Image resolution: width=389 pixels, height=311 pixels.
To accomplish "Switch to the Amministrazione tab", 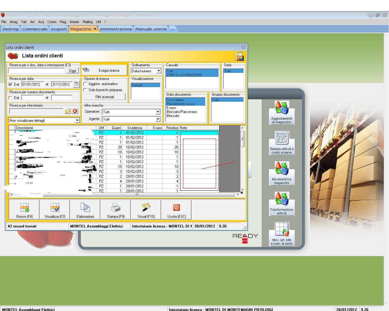I will tap(116, 29).
